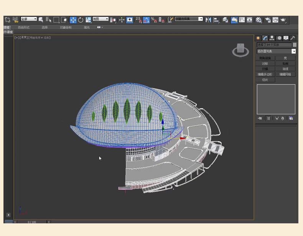Image resolution: width=303 pixels, height=236 pixels.
Task: Open the Layer Manager icon
Action: 225,20
